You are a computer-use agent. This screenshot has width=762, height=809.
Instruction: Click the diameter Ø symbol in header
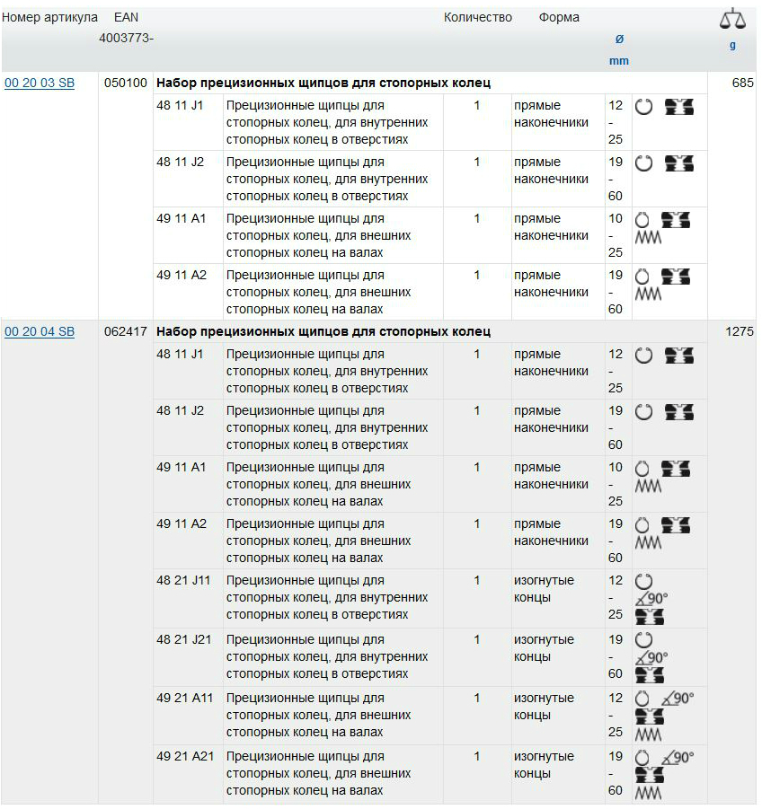click(618, 40)
